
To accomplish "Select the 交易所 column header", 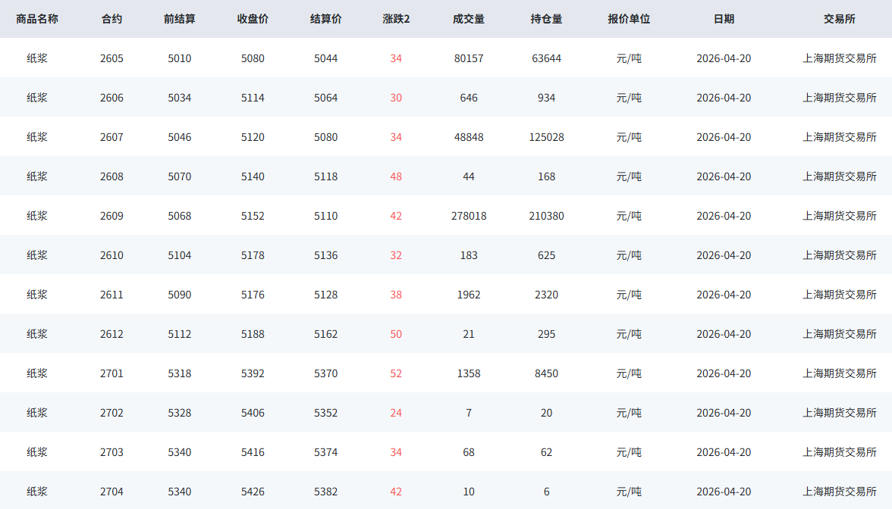I will (839, 19).
